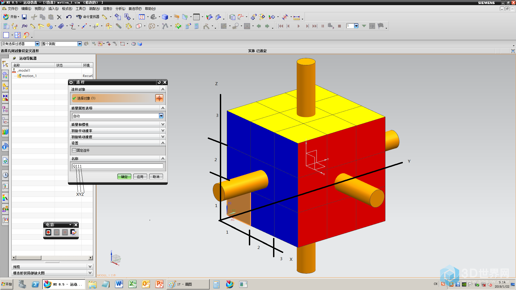Click the link name input field Q111
The image size is (516, 290).
pos(118,166)
